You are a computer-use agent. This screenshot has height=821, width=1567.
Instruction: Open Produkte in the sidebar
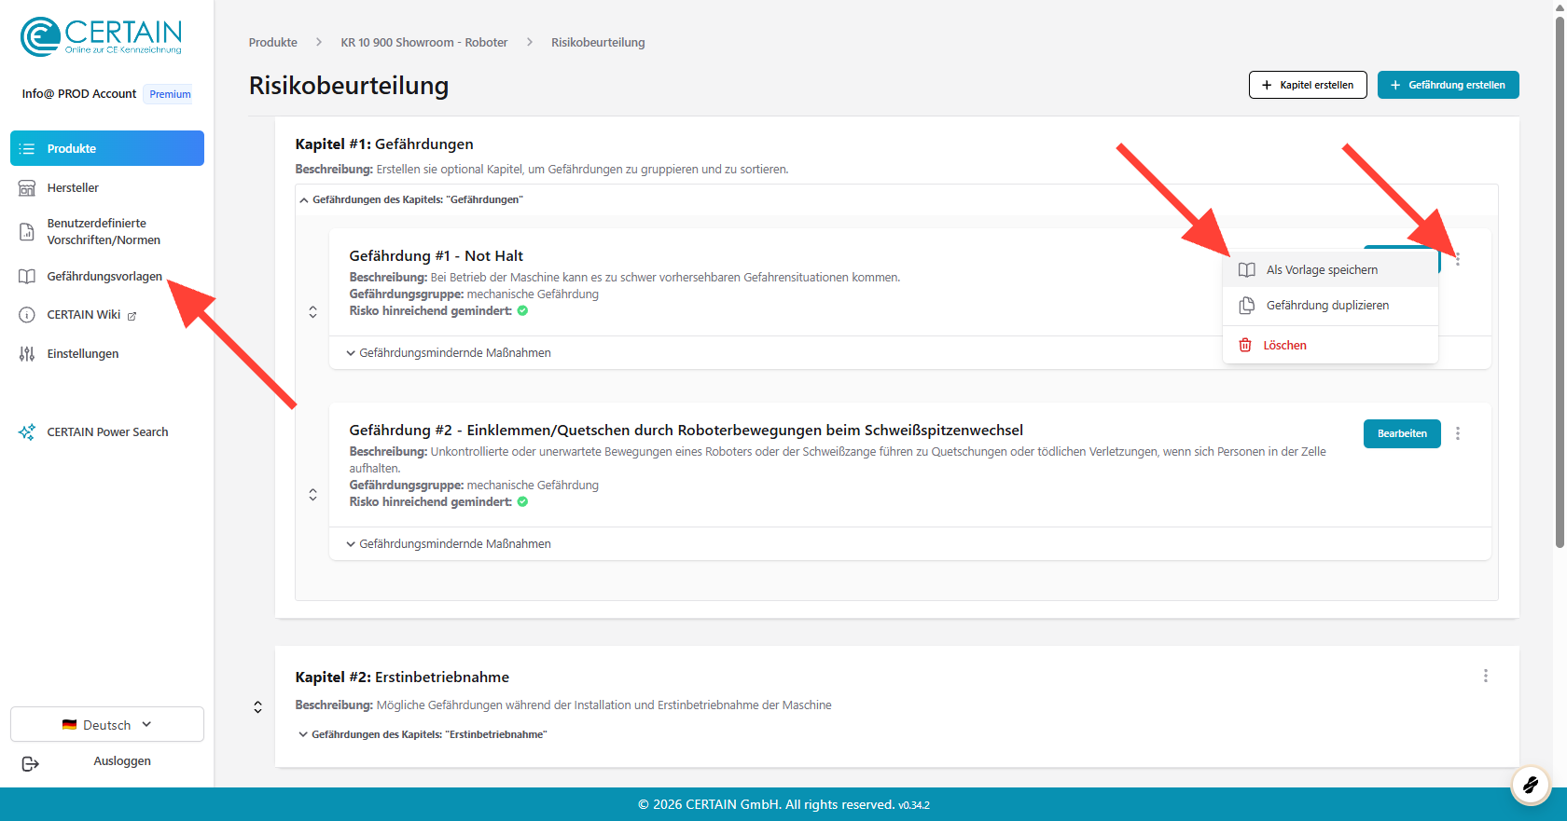107,148
